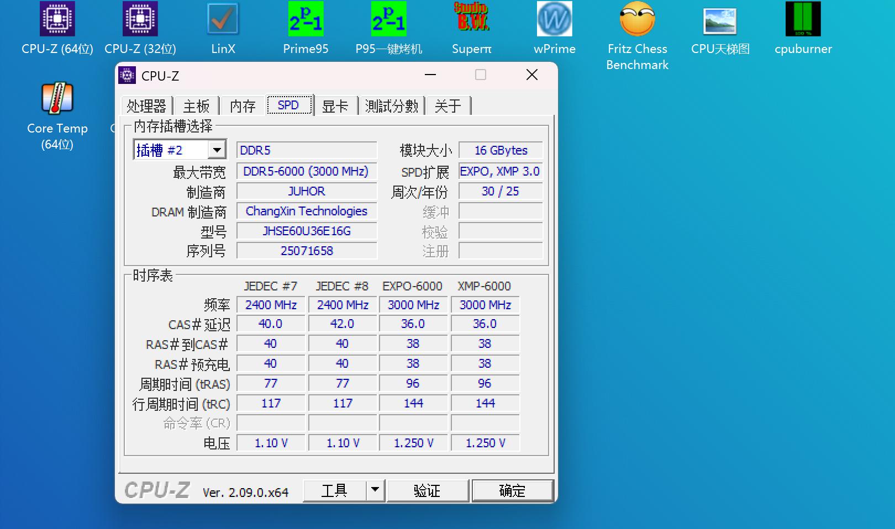Click the JEDEC #7 2400 MHz cell
This screenshot has height=529, width=895.
click(x=271, y=305)
